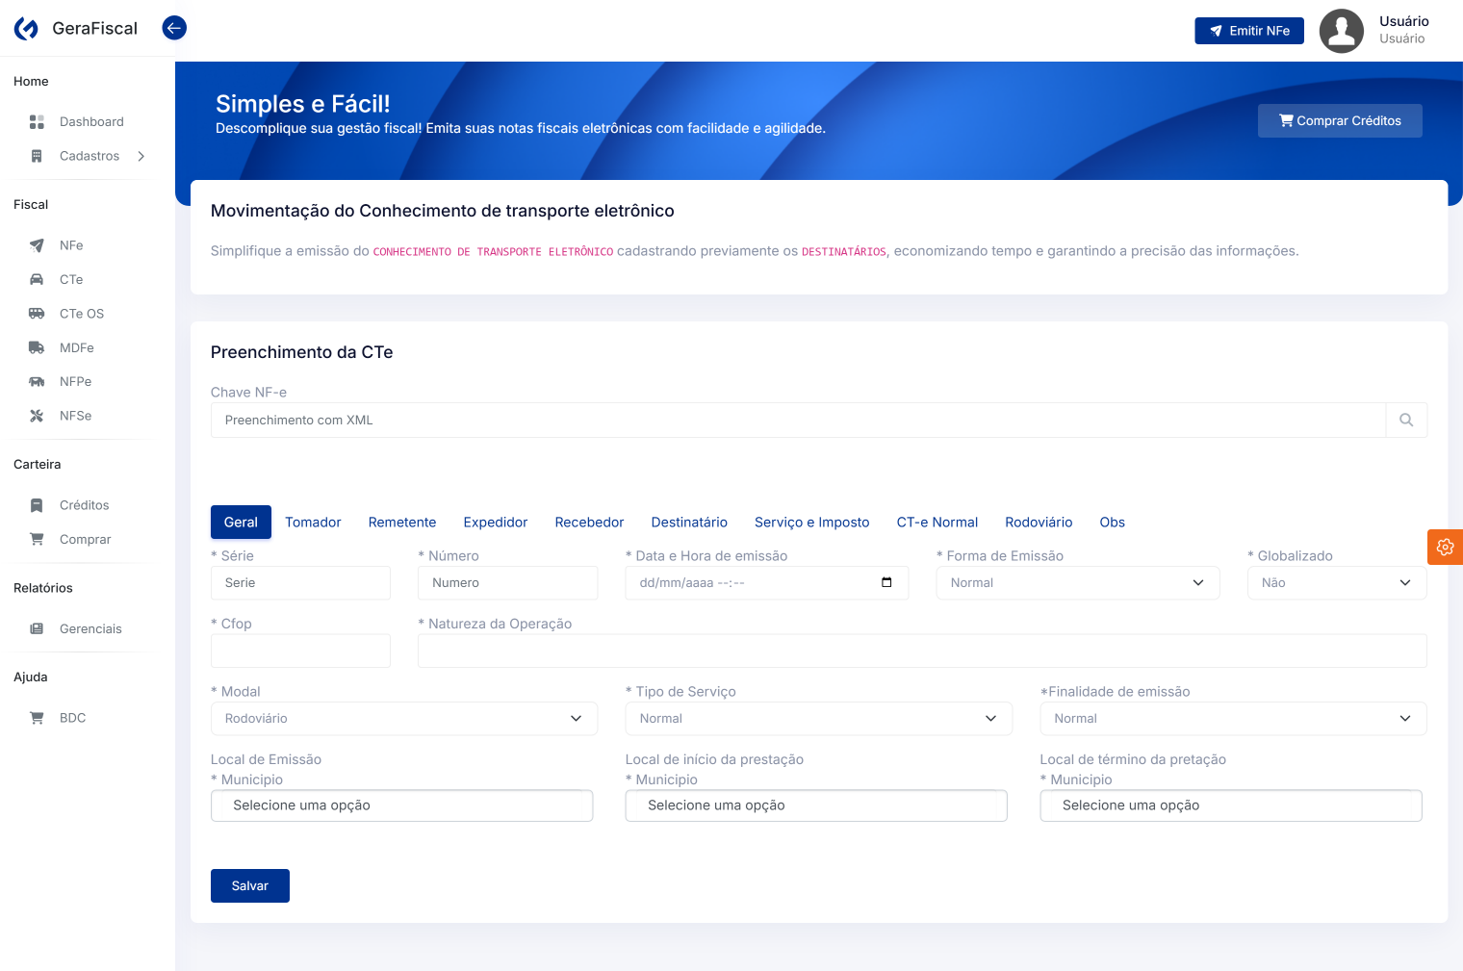Click the Emitir NFe button
The height and width of the screenshot is (971, 1463).
pyautogui.click(x=1249, y=31)
